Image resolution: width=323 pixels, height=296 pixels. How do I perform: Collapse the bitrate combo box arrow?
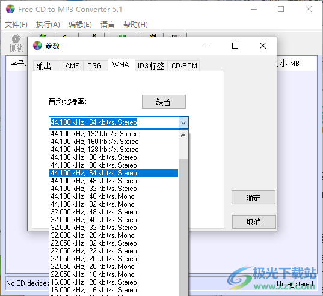click(x=183, y=123)
